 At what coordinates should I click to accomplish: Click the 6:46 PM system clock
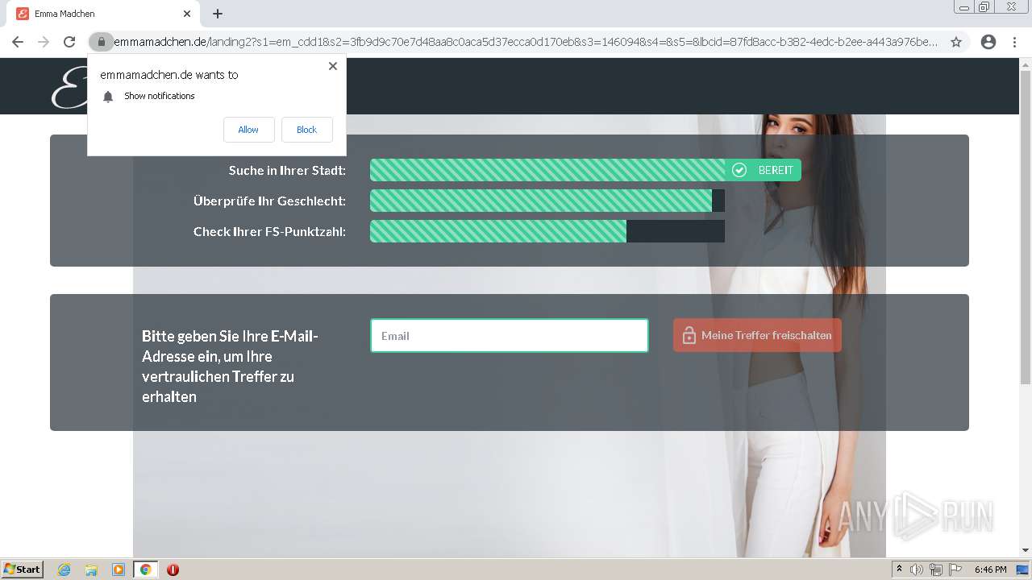(991, 570)
